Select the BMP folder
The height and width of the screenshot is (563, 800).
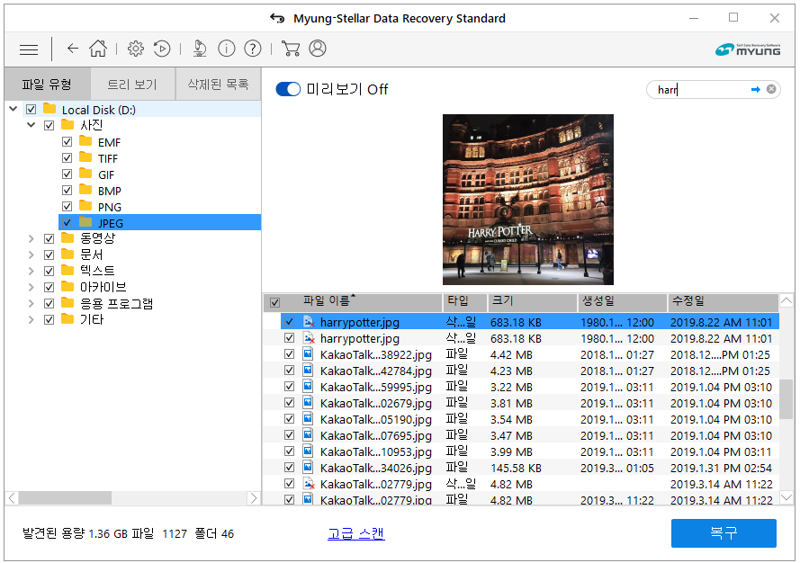click(x=109, y=192)
